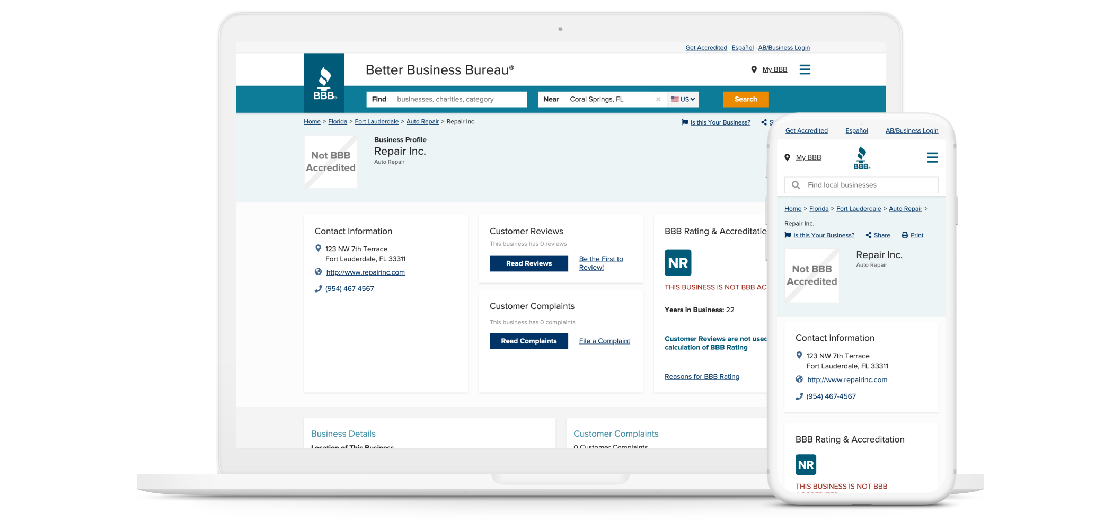
Task: Click the NR rating badge on laptop
Action: point(678,263)
